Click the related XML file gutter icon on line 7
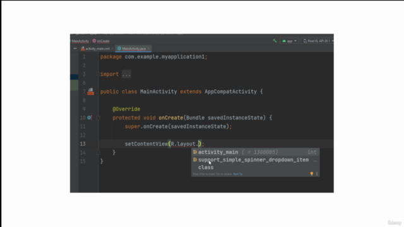The image size is (404, 227). (90, 91)
